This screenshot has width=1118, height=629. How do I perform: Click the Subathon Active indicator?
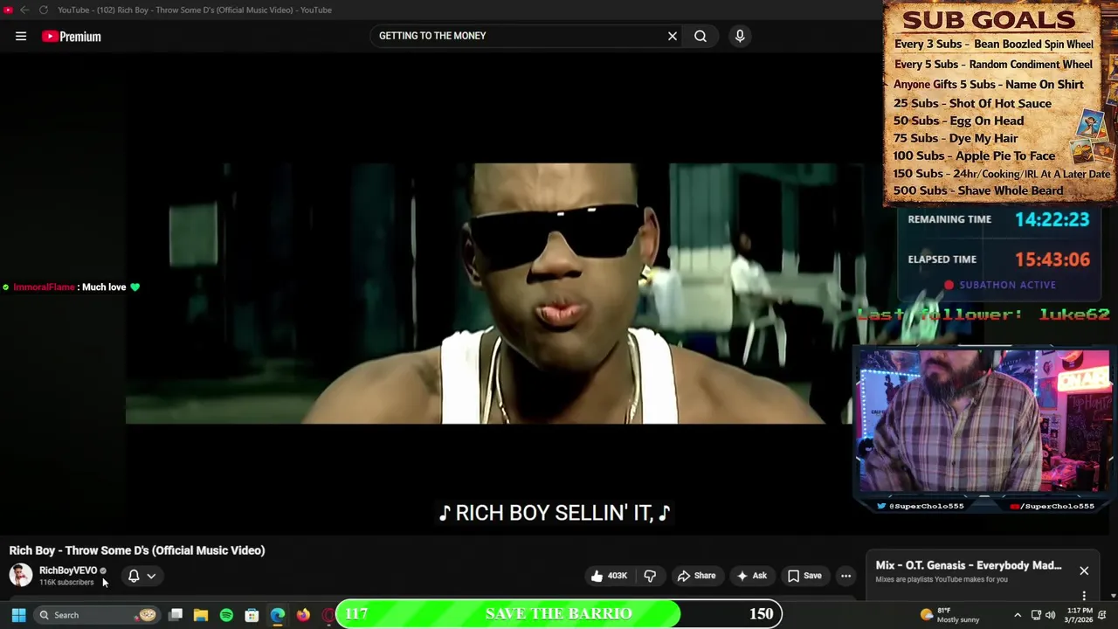(1000, 285)
